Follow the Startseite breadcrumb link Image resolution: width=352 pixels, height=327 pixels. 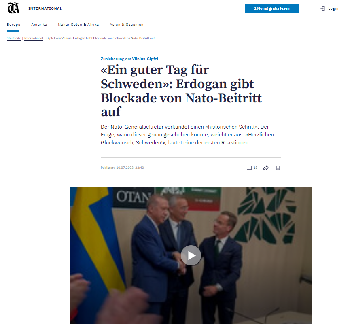[x=14, y=38]
